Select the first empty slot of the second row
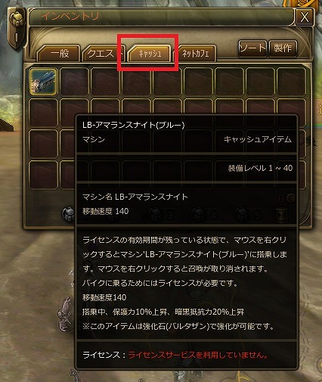 click(43, 113)
